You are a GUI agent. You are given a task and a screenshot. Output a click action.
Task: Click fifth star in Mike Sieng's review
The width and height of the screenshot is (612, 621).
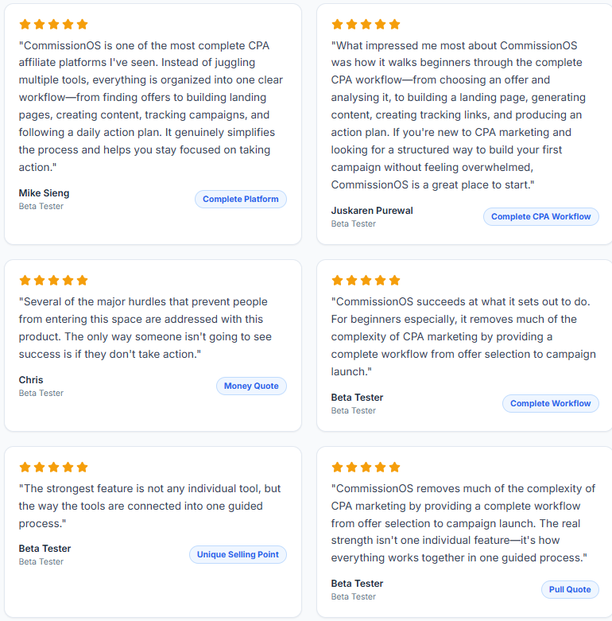[x=83, y=25]
